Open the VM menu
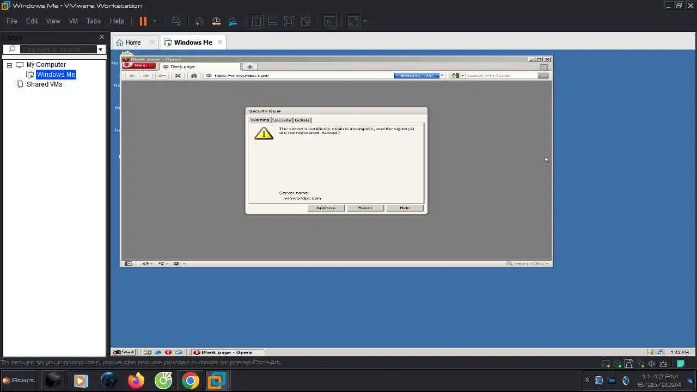The image size is (697, 392). click(74, 21)
